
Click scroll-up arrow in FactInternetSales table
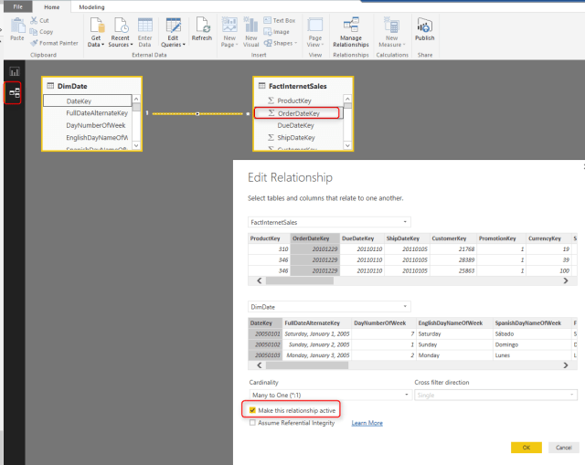click(x=347, y=99)
